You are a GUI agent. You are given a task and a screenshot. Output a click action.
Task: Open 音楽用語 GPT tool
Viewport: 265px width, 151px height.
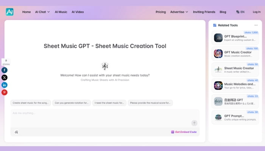pos(235,102)
